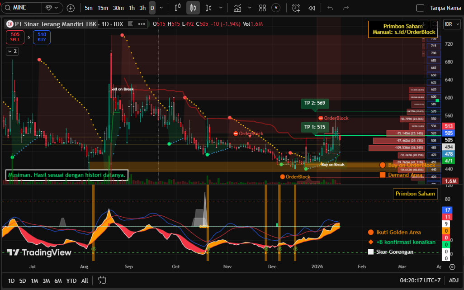This screenshot has width=464, height=290.
Task: Click the add symbol plus icon
Action: pyautogui.click(x=71, y=8)
